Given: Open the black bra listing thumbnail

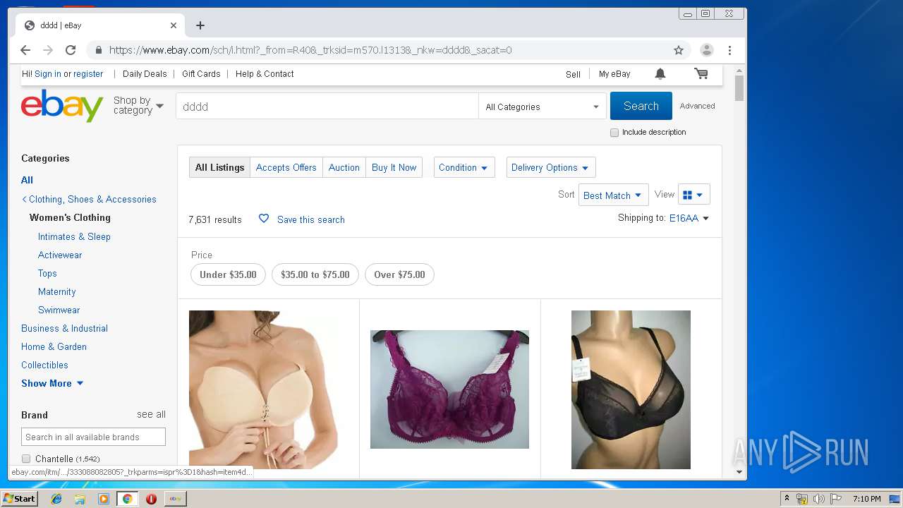Looking at the screenshot, I should pyautogui.click(x=631, y=389).
